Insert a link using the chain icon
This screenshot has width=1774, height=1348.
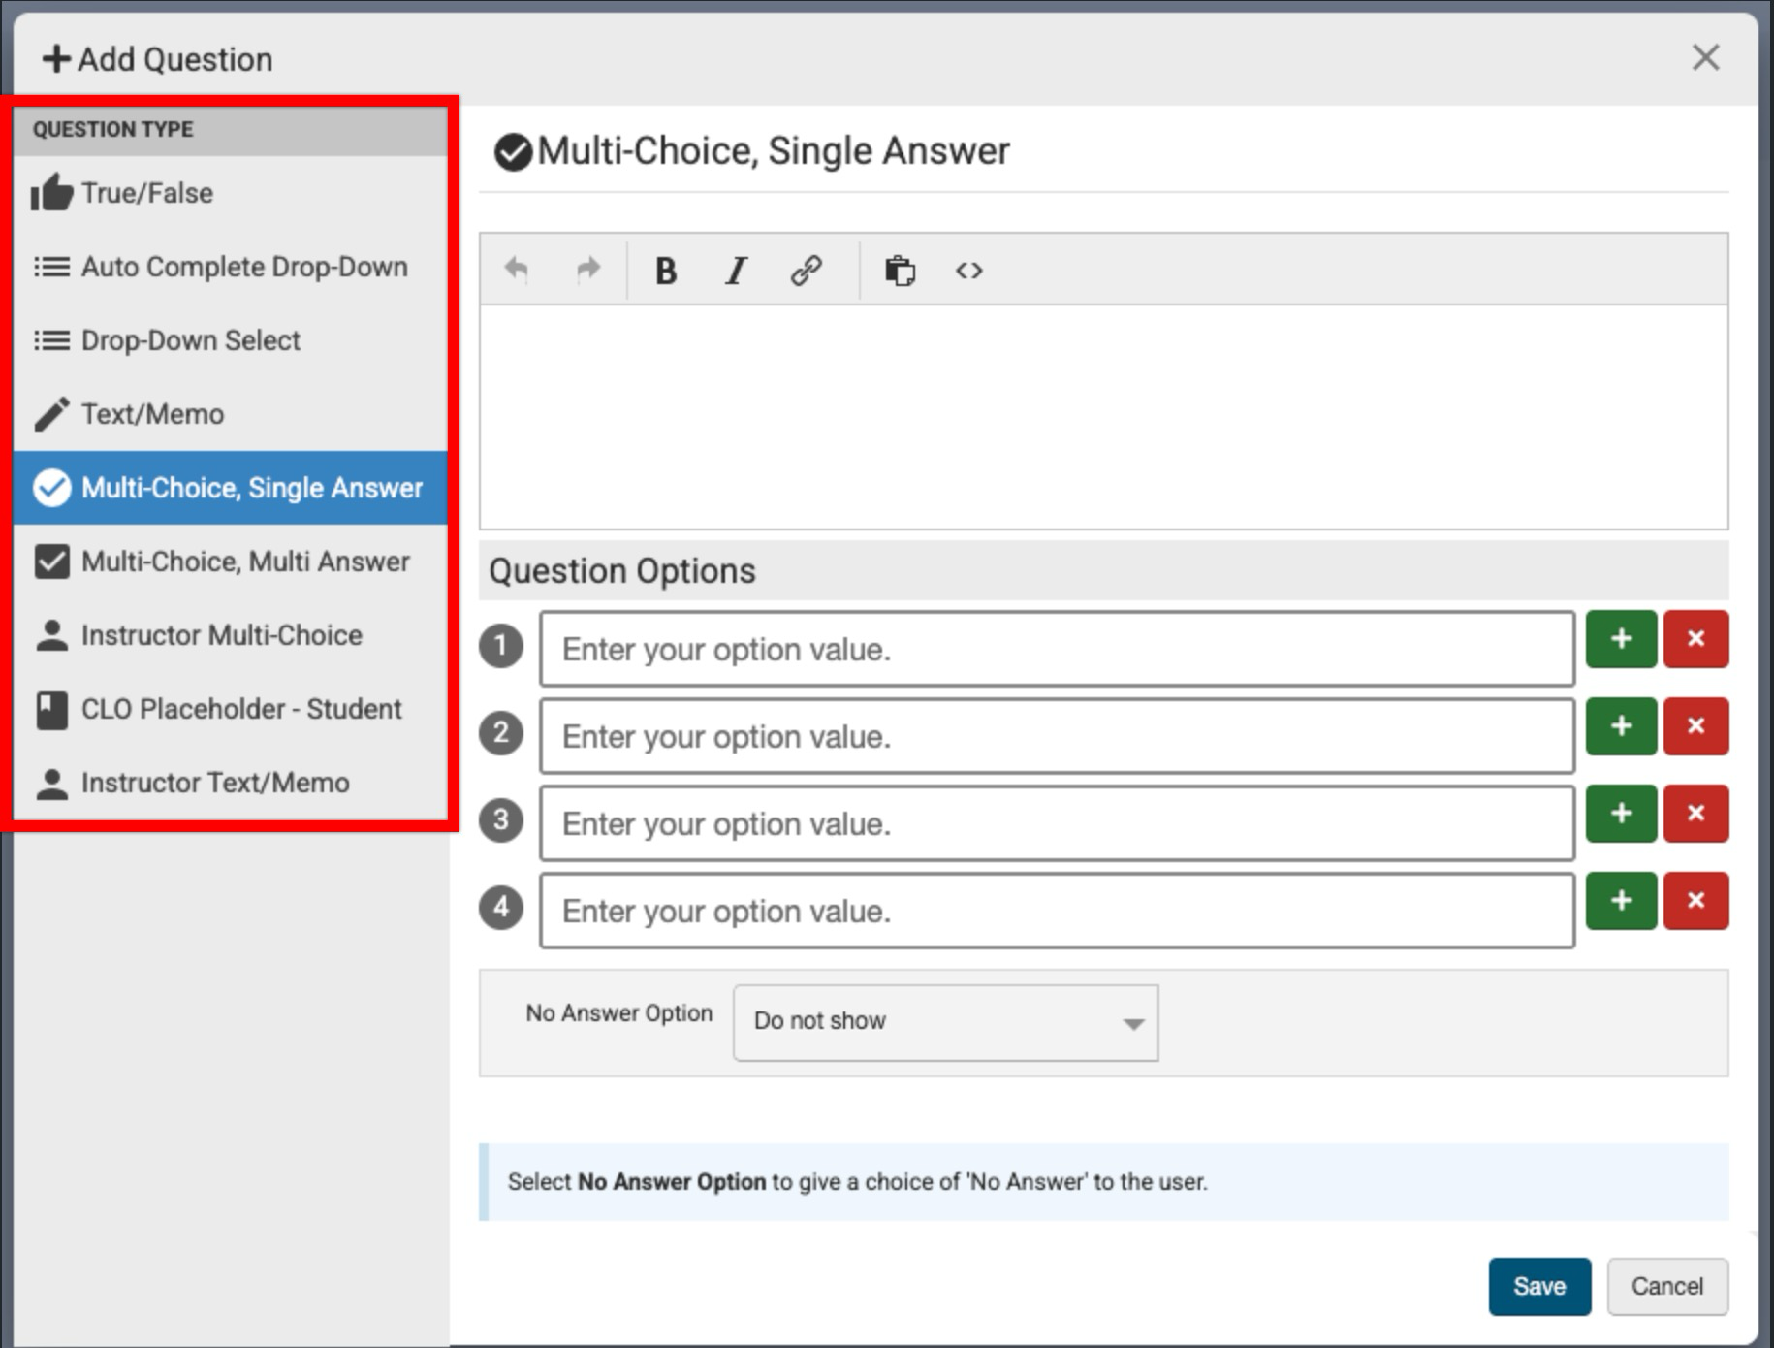coord(807,271)
